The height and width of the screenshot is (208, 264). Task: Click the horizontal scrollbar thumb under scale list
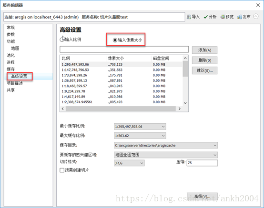[121, 109]
